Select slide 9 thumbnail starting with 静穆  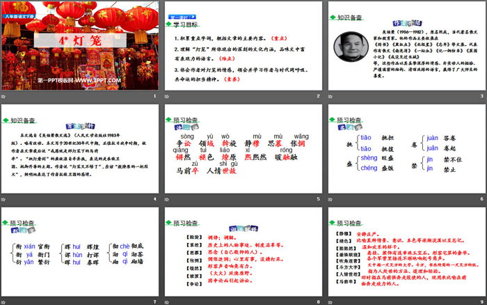407,251
